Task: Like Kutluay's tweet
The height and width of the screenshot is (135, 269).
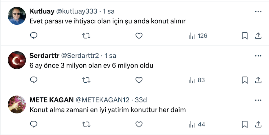Action: 139,36
